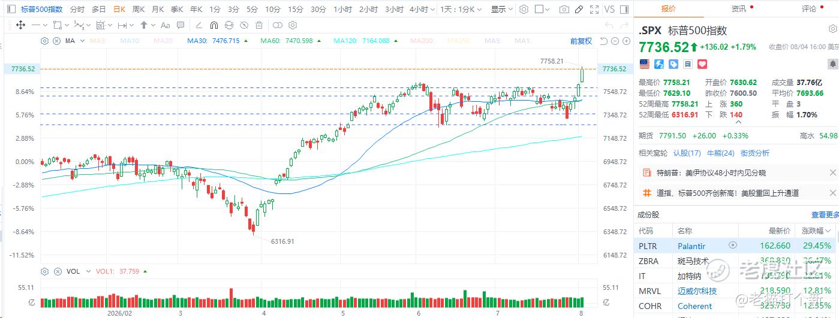The width and height of the screenshot is (839, 318).
Task: Click the trash icon to delete drawings
Action: point(259,25)
